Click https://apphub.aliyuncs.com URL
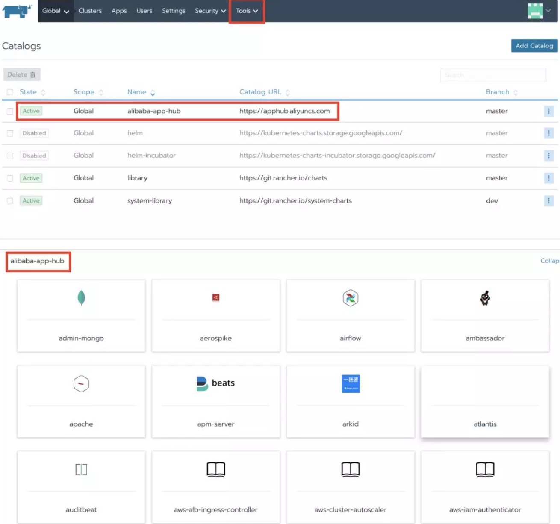The height and width of the screenshot is (524, 560). pos(285,111)
